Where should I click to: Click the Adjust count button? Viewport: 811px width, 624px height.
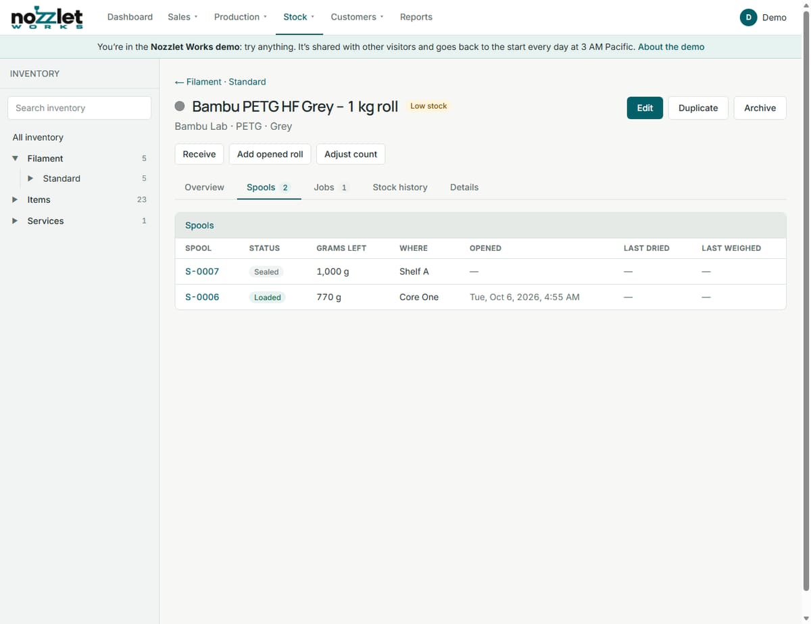[x=351, y=154]
